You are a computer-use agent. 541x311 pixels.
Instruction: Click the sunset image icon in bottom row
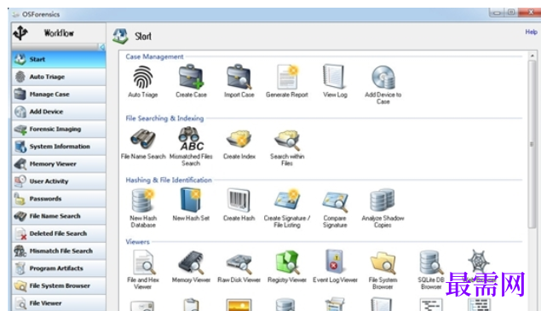pos(239,305)
